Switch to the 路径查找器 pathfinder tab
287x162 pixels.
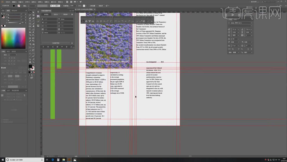tap(15, 91)
